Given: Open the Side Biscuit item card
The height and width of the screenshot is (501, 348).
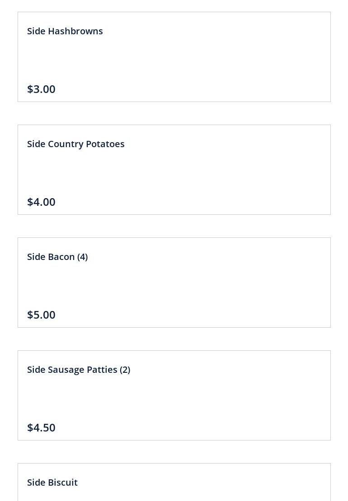Looking at the screenshot, I should (174, 482).
